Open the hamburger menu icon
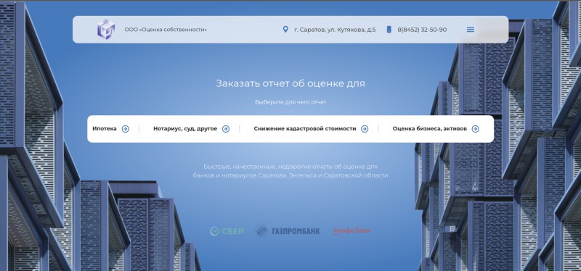This screenshot has height=271, width=581. (x=470, y=30)
